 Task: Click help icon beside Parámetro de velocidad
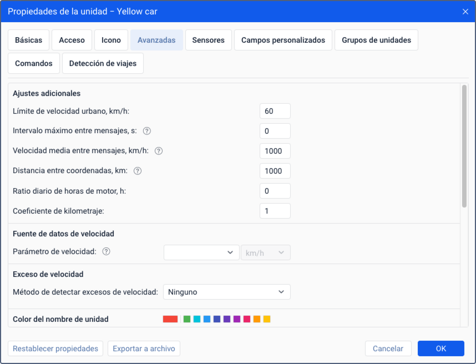tap(107, 251)
